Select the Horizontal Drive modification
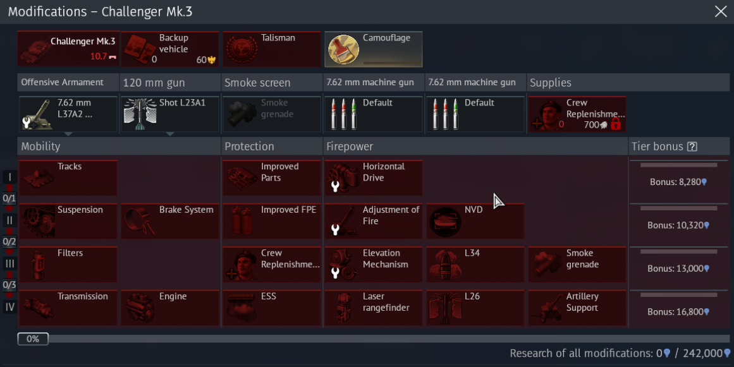 tap(373, 177)
